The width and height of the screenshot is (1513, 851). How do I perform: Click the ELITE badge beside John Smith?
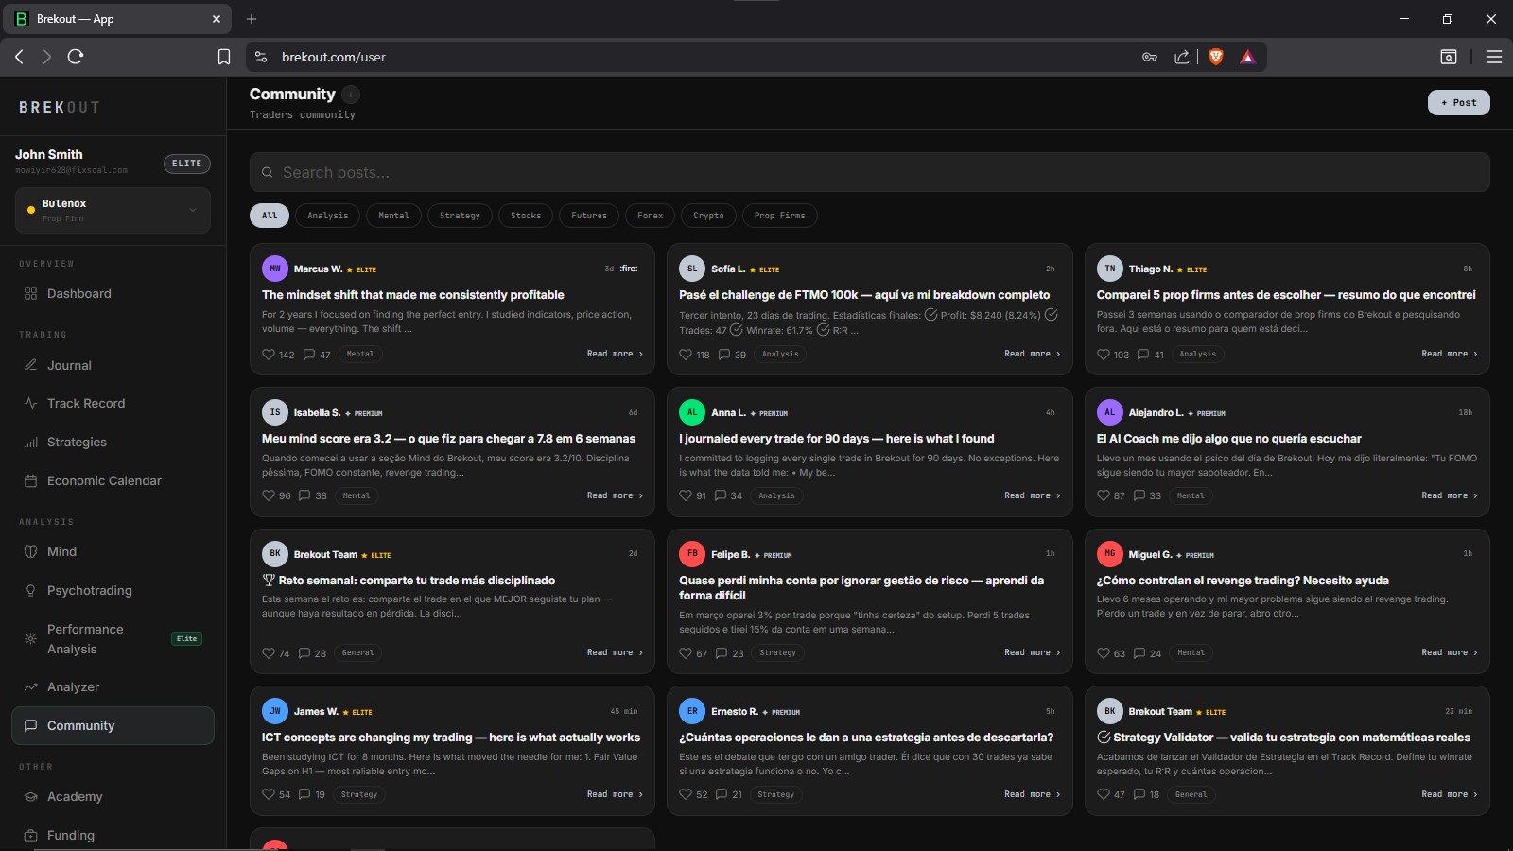click(187, 164)
